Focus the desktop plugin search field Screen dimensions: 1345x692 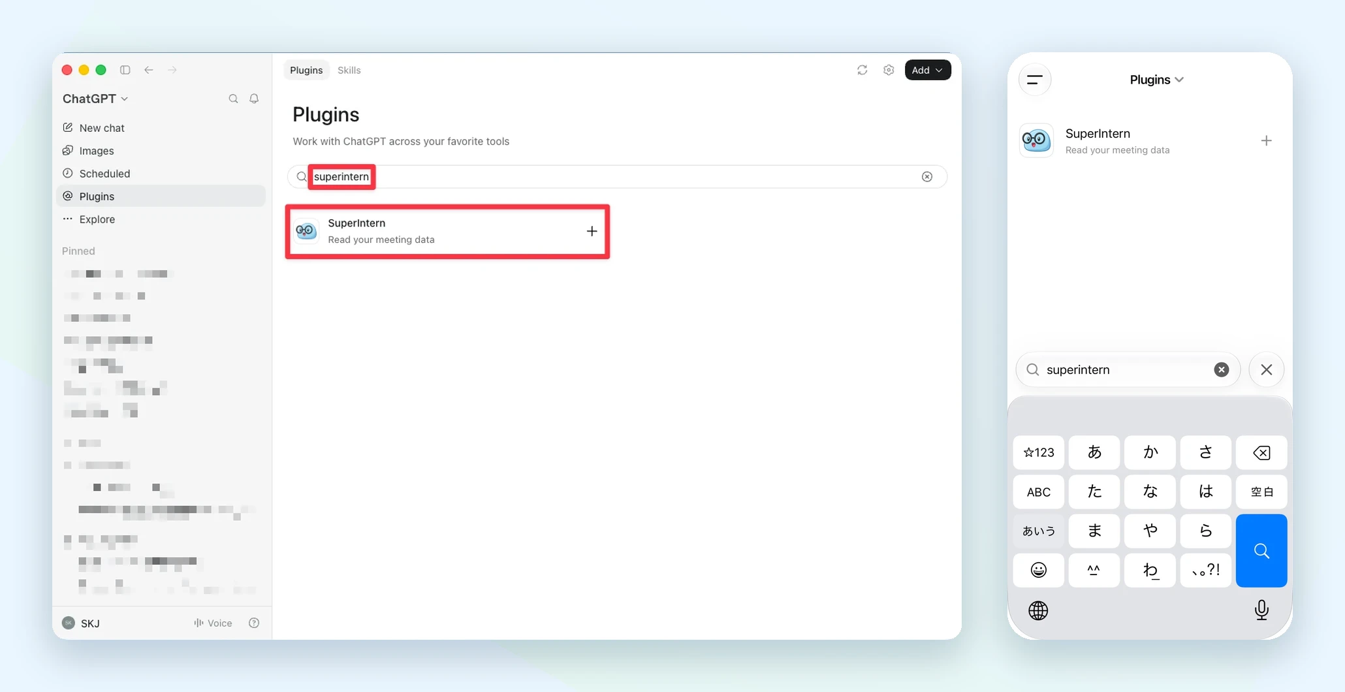tap(617, 177)
